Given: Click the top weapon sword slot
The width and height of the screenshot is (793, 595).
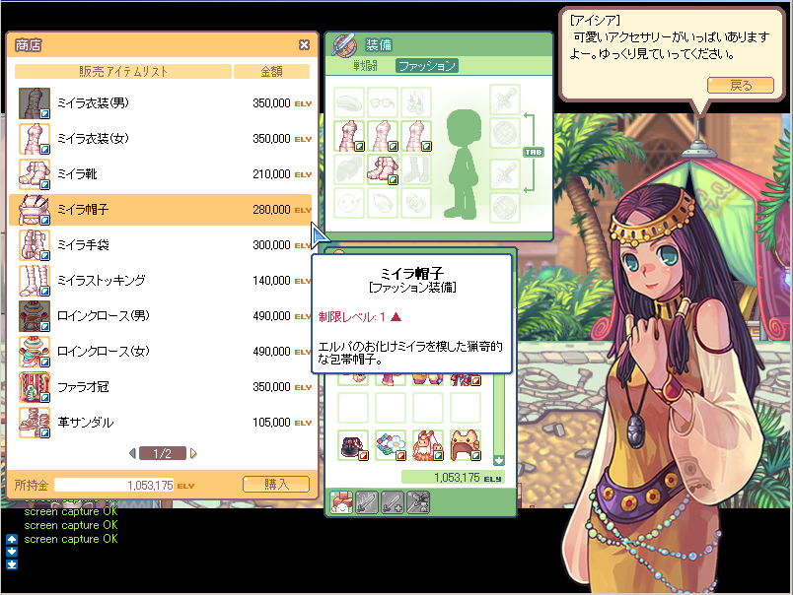Looking at the screenshot, I should pos(505,99).
